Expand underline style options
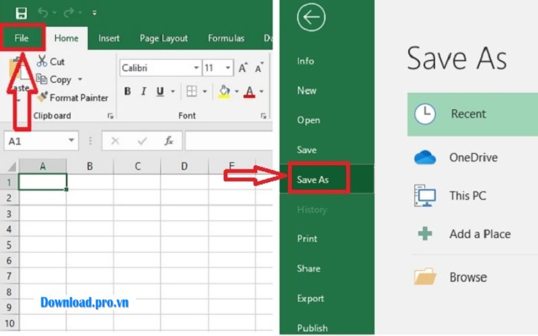The height and width of the screenshot is (336, 538). (x=173, y=91)
